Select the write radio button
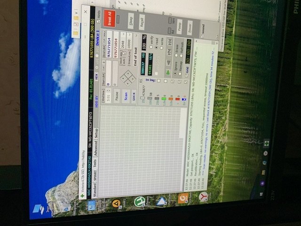Image resolution: width=301 pixels, height=226 pixels. [161, 48]
